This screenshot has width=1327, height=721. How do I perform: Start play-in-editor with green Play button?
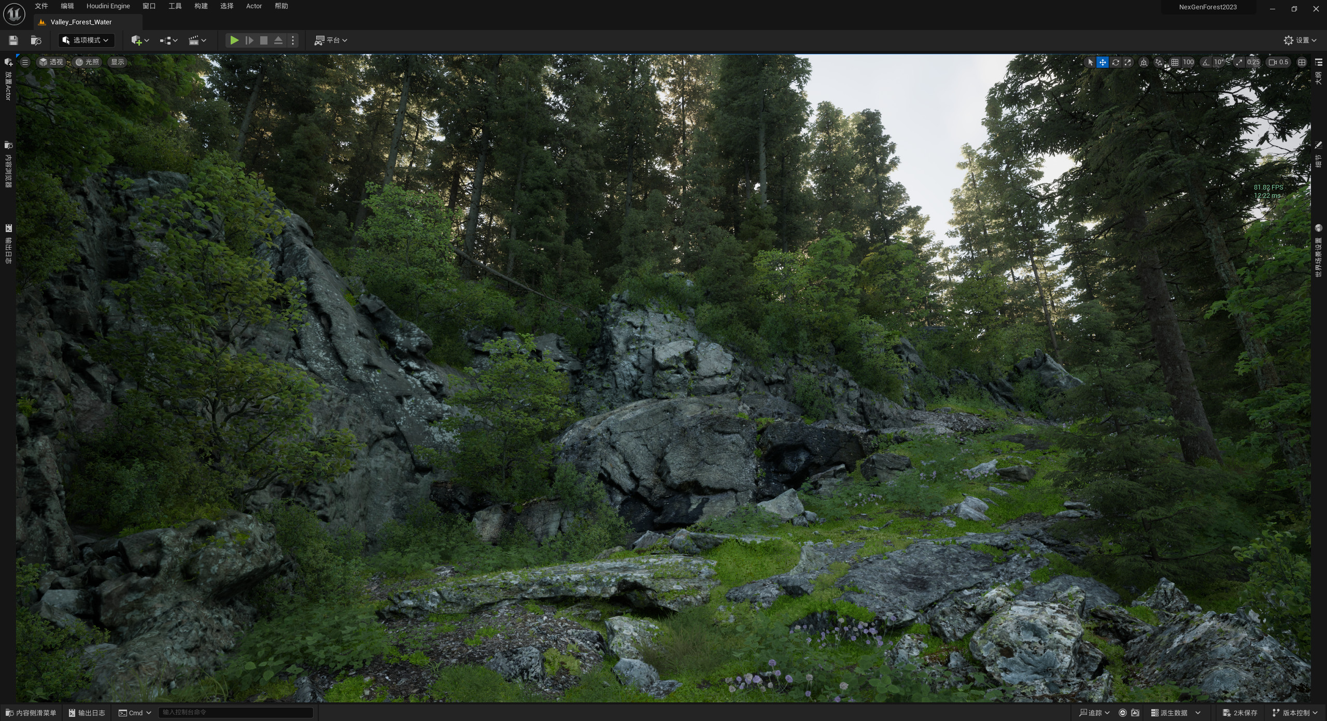click(x=234, y=40)
